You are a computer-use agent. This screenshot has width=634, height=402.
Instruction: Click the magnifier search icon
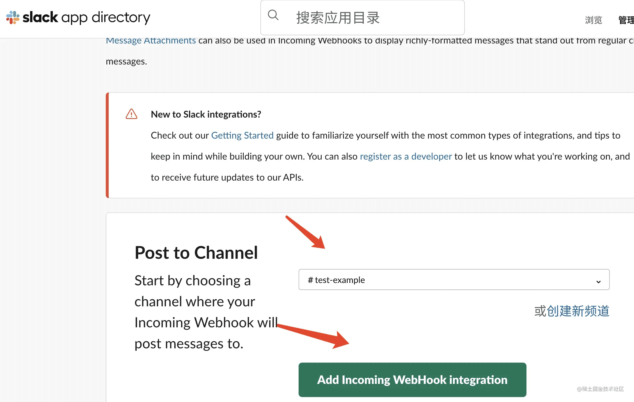coord(273,15)
